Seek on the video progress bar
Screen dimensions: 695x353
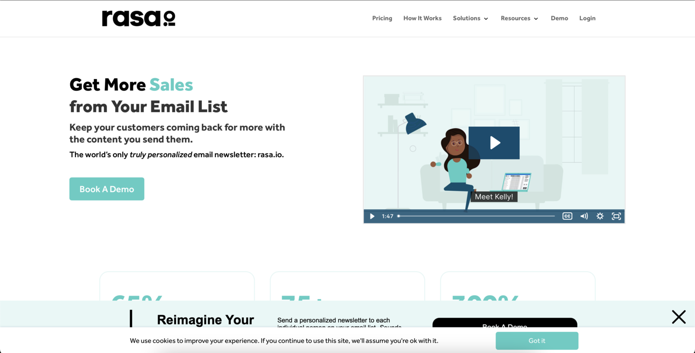click(476, 216)
